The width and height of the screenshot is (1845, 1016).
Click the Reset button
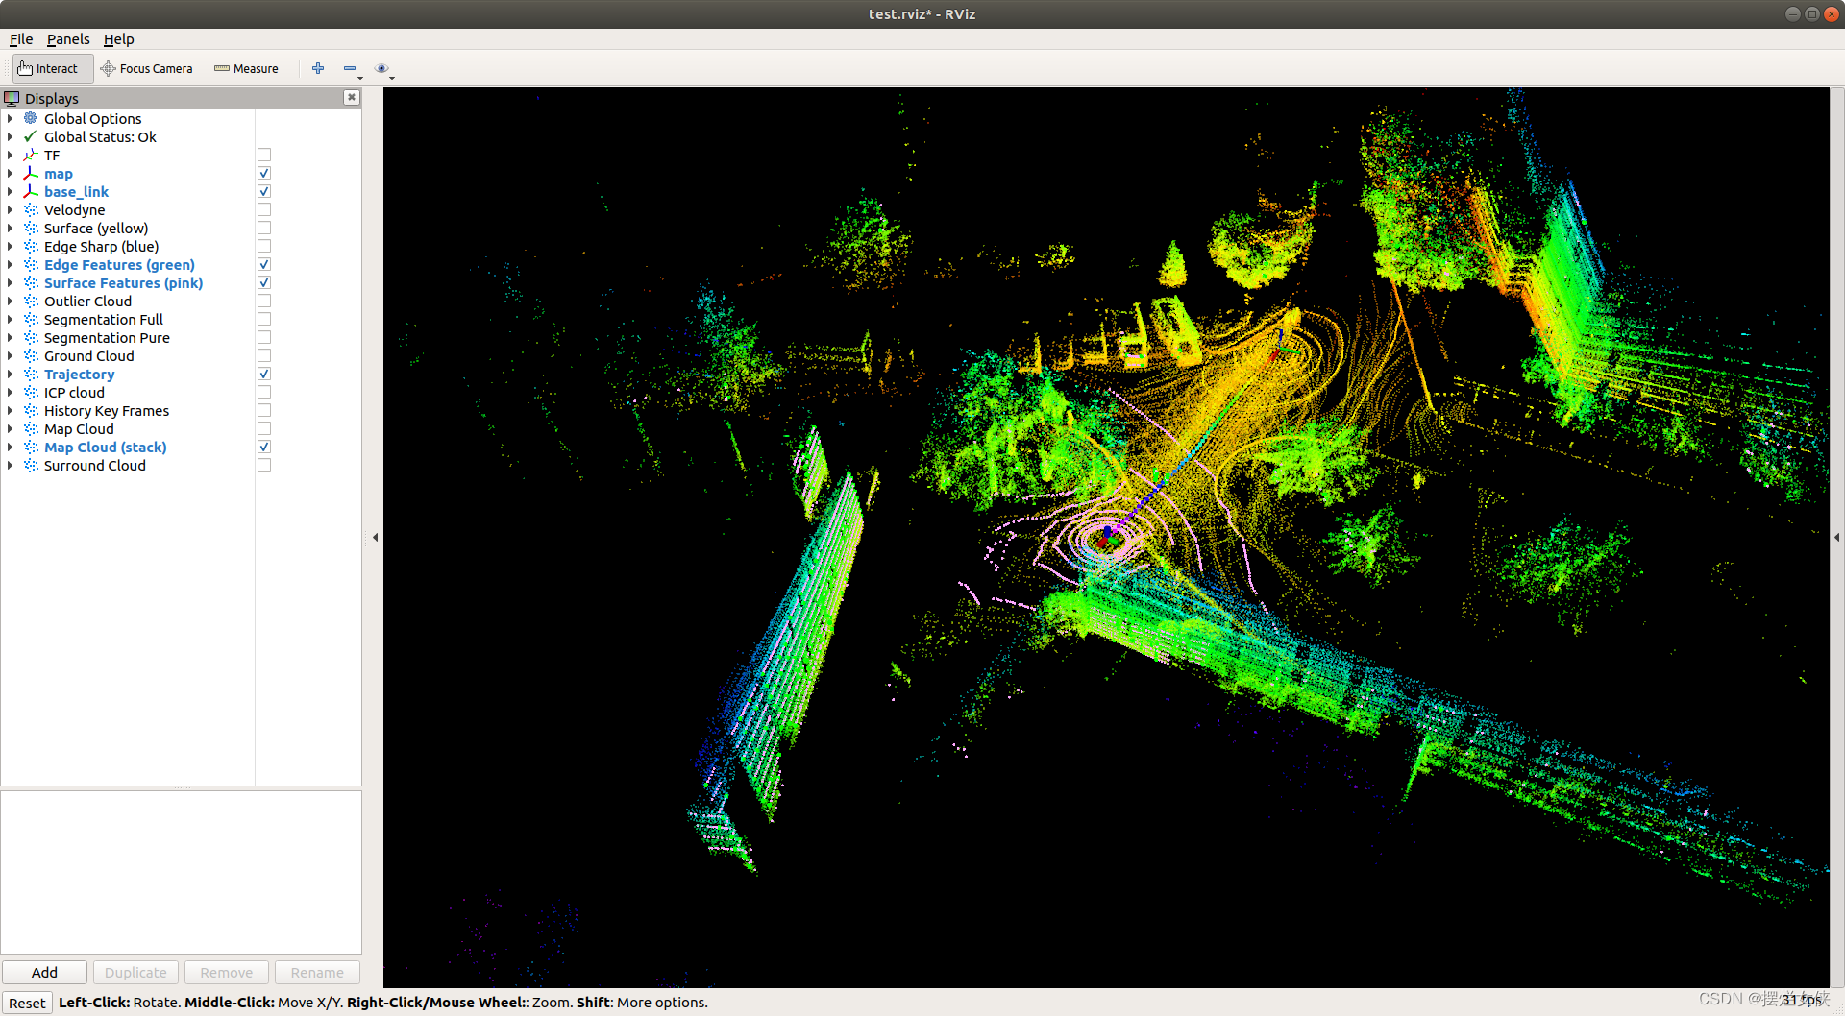tap(27, 1003)
